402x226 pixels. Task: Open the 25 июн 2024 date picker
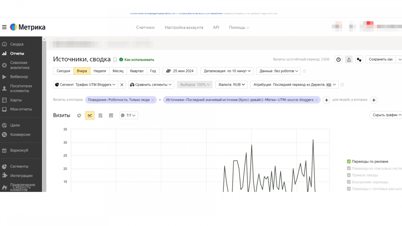click(180, 71)
